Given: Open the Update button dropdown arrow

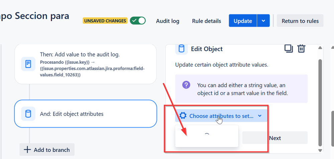Looking at the screenshot, I should point(263,21).
